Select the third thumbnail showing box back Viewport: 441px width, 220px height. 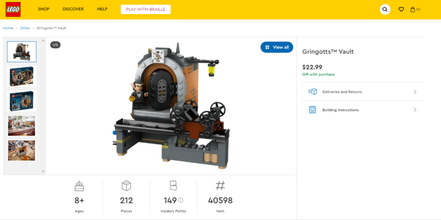pos(22,101)
